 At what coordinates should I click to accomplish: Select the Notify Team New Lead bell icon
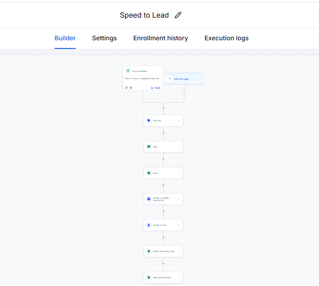click(x=149, y=251)
